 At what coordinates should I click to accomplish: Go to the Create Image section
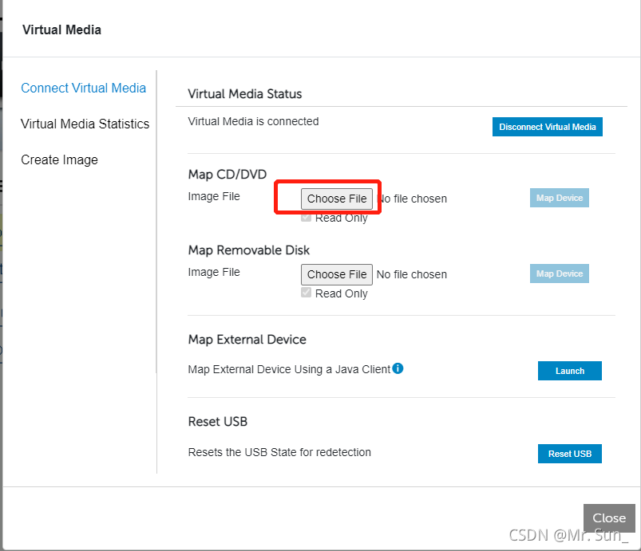(60, 160)
